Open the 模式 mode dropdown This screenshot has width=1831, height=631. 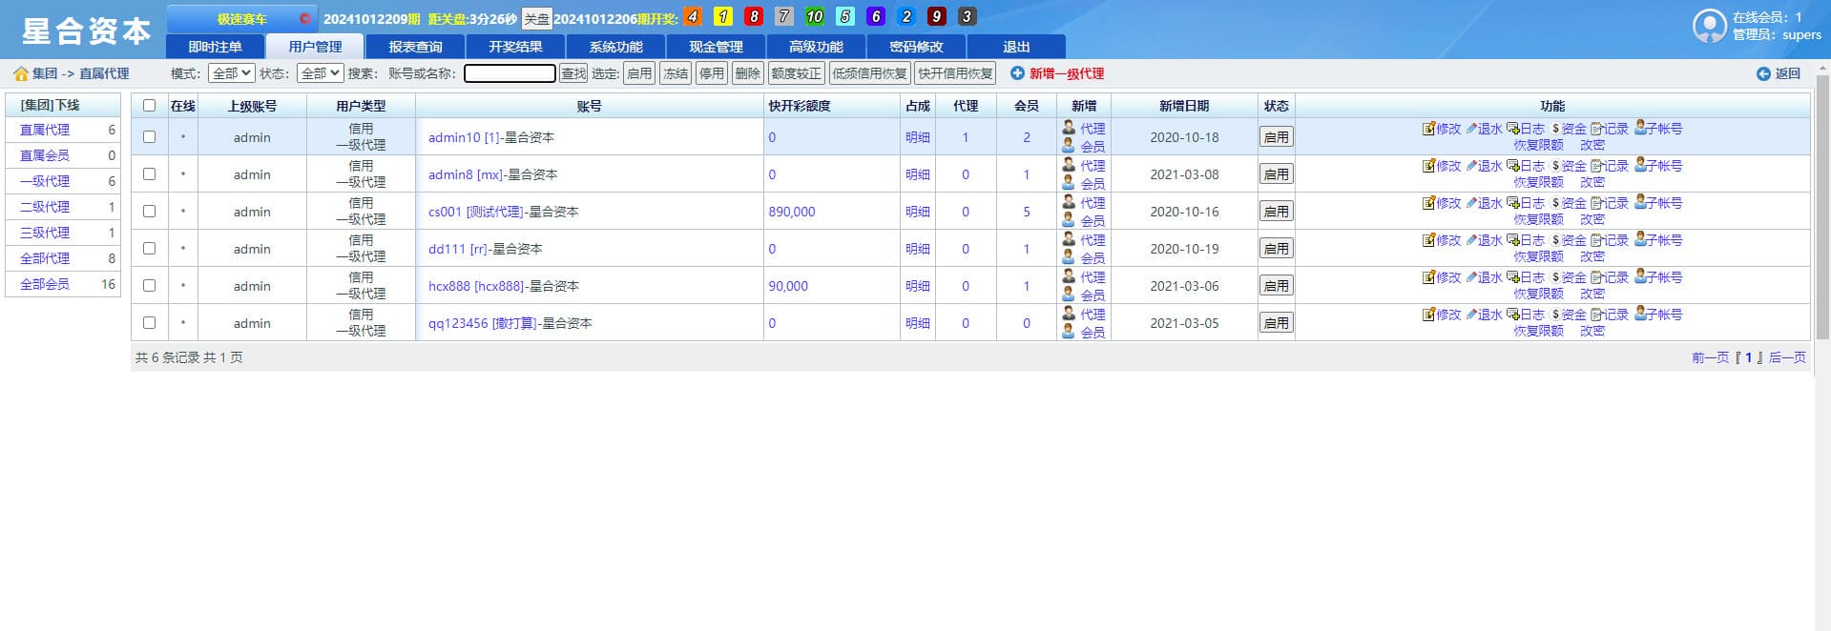point(231,73)
